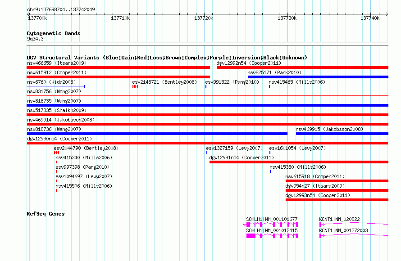The height and width of the screenshot is (261, 401).
Task: Click nsv415465 (Mills2006) label
Action: 297,82
